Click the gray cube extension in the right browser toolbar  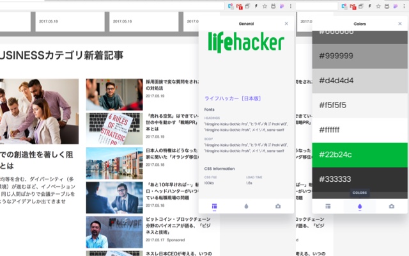(x=361, y=6)
